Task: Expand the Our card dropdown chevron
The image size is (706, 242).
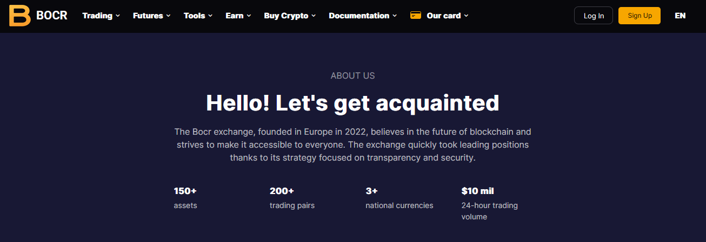Action: coord(466,16)
